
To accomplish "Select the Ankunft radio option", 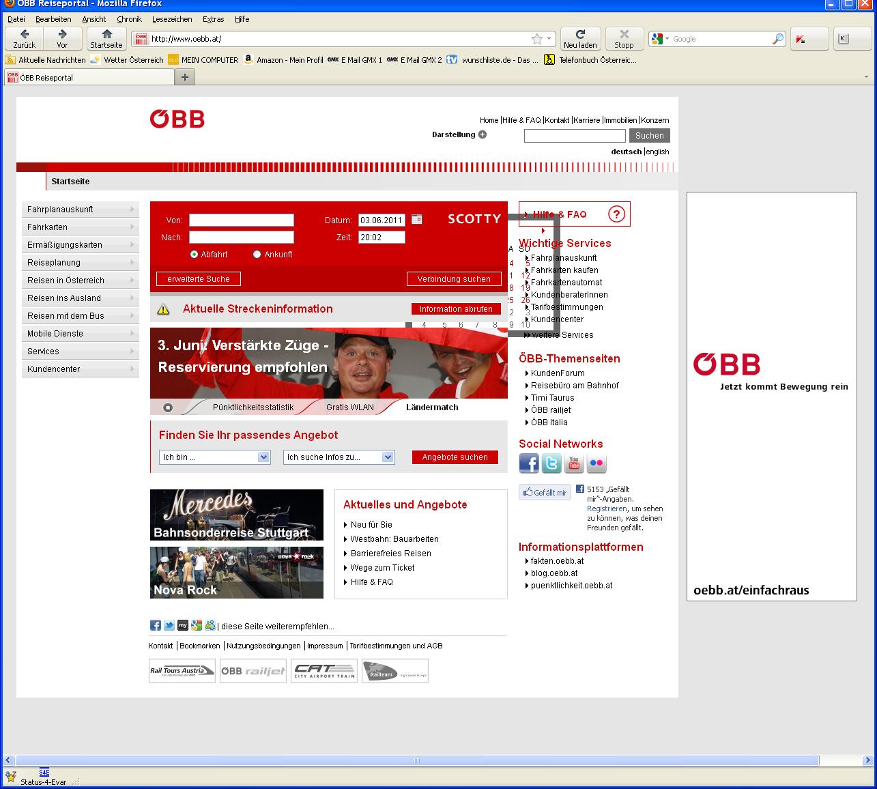I will pos(257,255).
